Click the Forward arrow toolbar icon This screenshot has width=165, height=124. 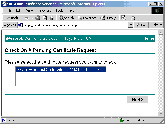(x=27, y=18)
